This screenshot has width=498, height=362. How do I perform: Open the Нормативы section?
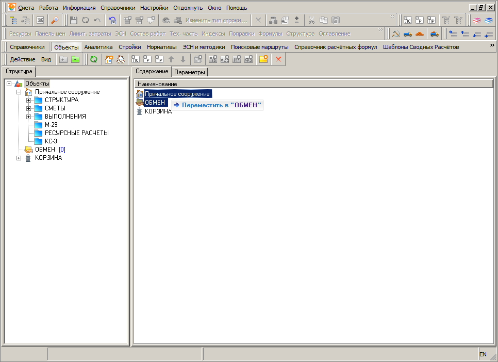click(162, 47)
